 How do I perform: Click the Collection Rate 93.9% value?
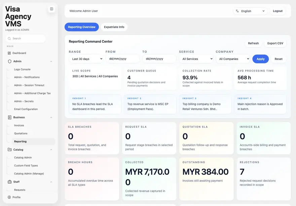(x=190, y=78)
